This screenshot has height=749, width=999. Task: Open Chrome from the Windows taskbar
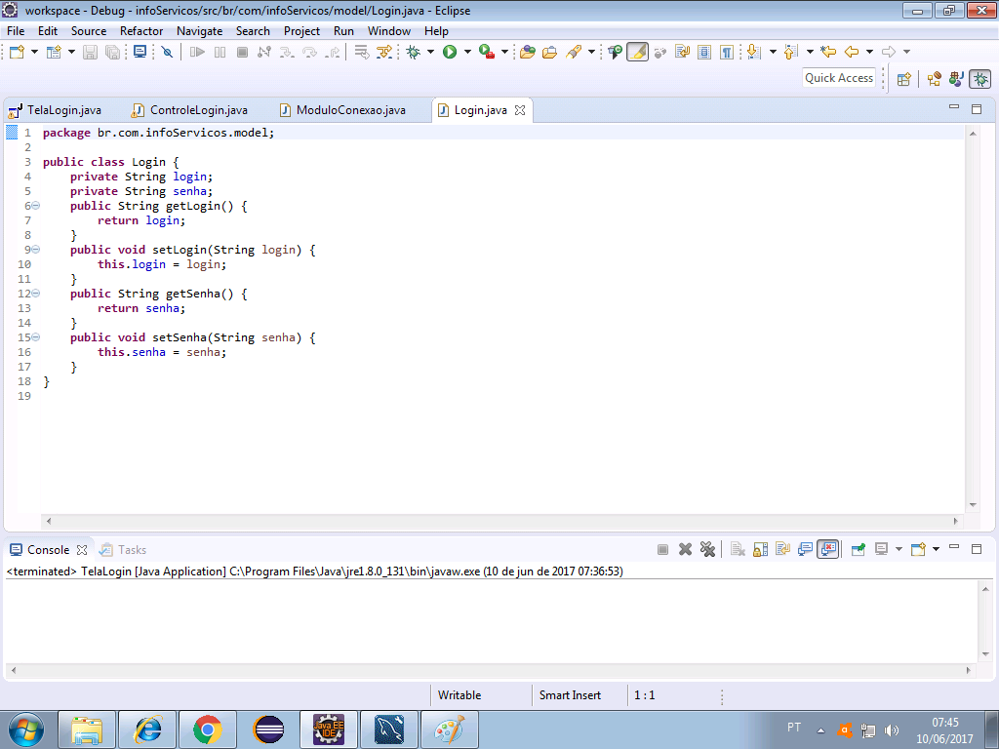(x=207, y=729)
